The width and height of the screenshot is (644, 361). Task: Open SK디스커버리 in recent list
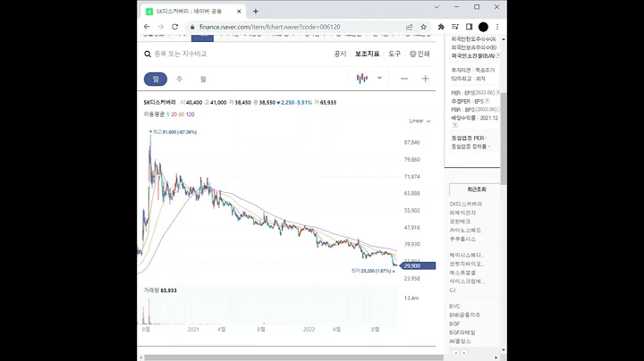click(466, 204)
